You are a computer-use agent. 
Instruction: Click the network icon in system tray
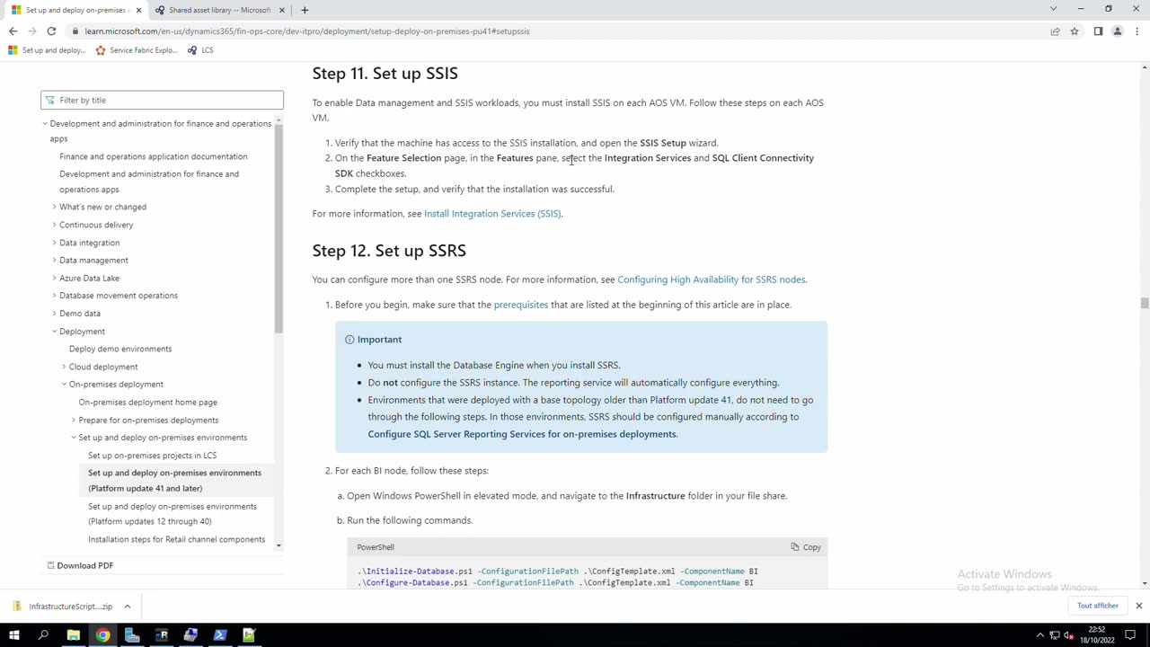[1056, 635]
